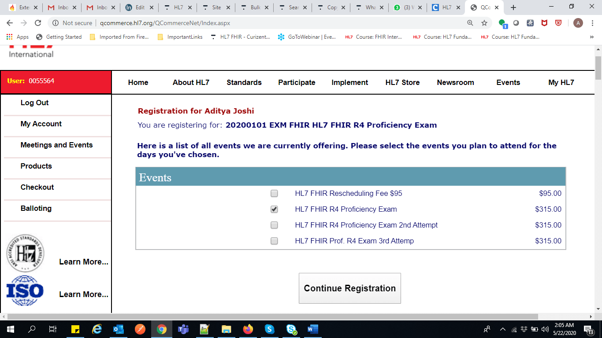
Task: Uncheck HL7 FHIR R4 Proficiency Exam checkbox
Action: tap(274, 209)
